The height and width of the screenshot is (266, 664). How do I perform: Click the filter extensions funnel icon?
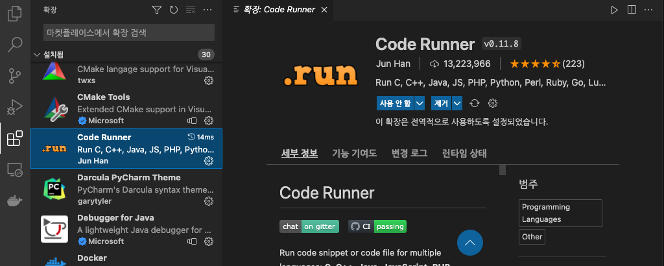click(157, 10)
